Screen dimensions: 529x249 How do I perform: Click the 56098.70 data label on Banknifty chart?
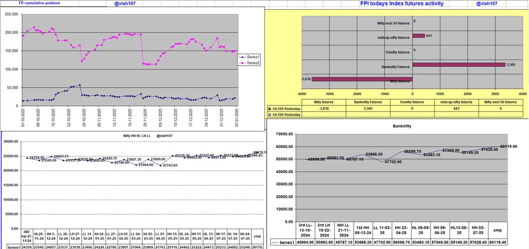point(412,151)
